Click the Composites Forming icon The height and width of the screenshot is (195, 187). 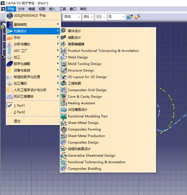64,129
